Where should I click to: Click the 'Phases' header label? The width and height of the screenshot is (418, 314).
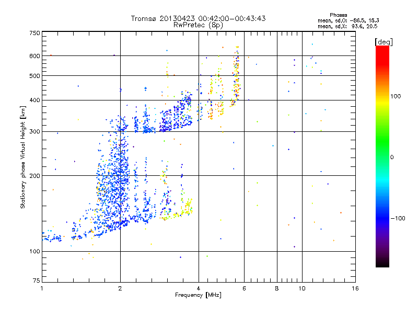338,15
